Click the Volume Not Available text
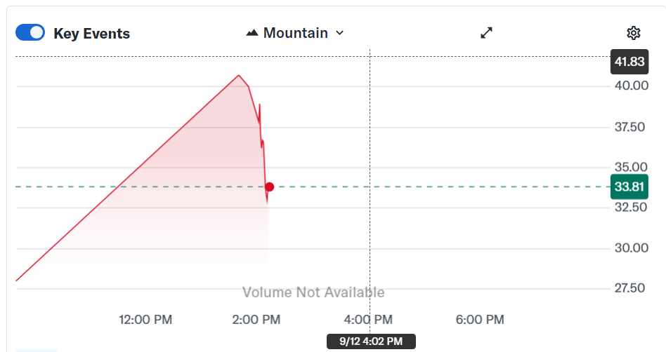Screen dimensions: 666x352 (313, 292)
